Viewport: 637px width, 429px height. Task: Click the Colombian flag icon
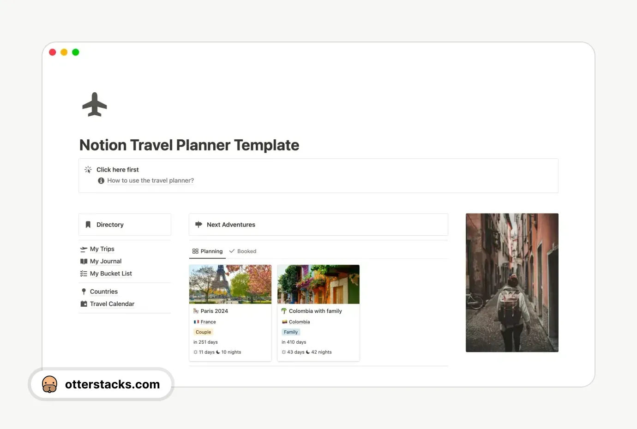click(284, 322)
